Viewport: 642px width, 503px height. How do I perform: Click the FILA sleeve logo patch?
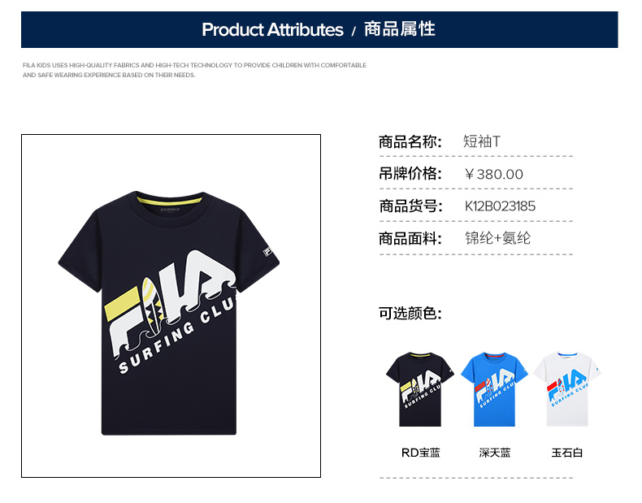267,251
